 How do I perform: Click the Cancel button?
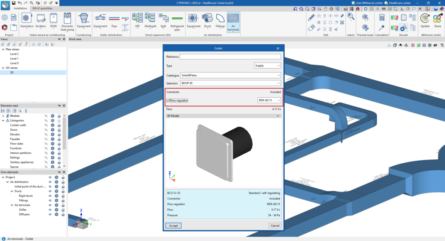pyautogui.click(x=275, y=226)
